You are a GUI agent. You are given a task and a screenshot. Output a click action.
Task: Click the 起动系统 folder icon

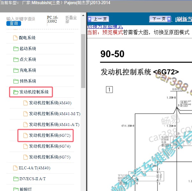(x=16, y=49)
